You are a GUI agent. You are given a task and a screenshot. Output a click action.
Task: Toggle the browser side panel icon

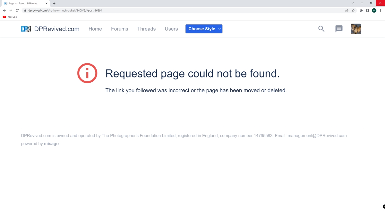(x=368, y=10)
